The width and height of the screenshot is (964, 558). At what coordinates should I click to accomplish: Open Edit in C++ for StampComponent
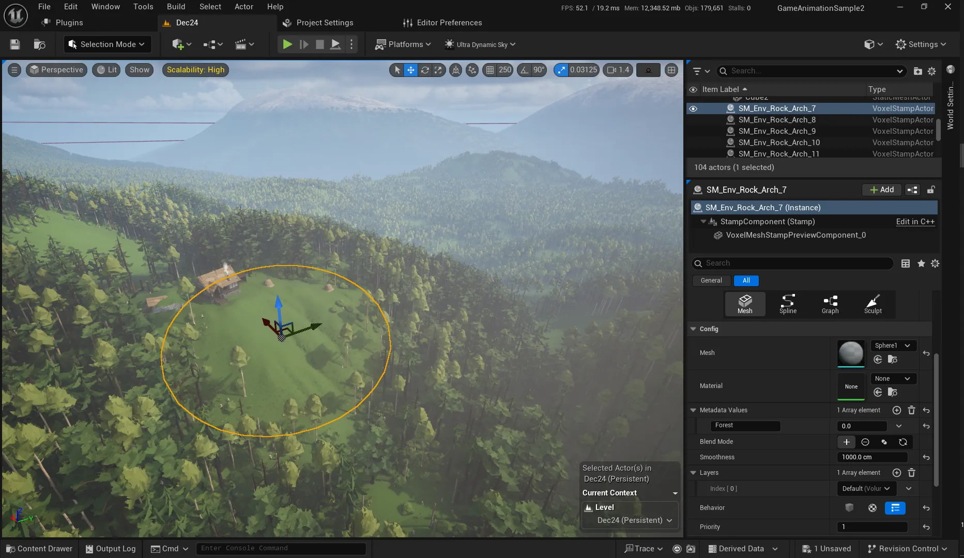tap(915, 221)
